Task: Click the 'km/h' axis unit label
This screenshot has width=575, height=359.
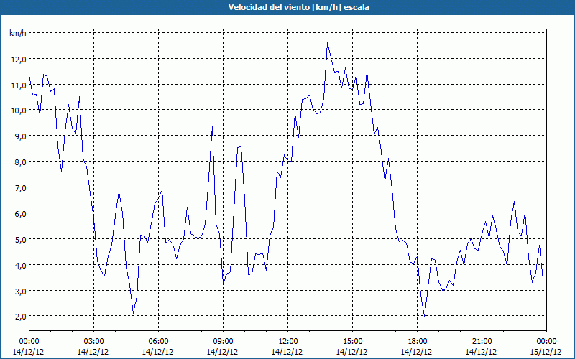Action: point(18,33)
